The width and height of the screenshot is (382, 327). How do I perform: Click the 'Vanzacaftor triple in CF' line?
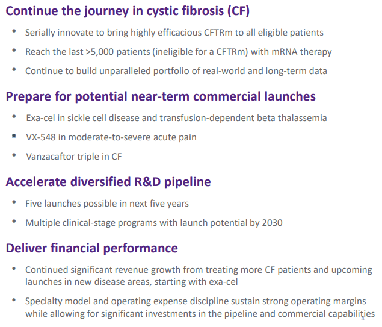[75, 157]
